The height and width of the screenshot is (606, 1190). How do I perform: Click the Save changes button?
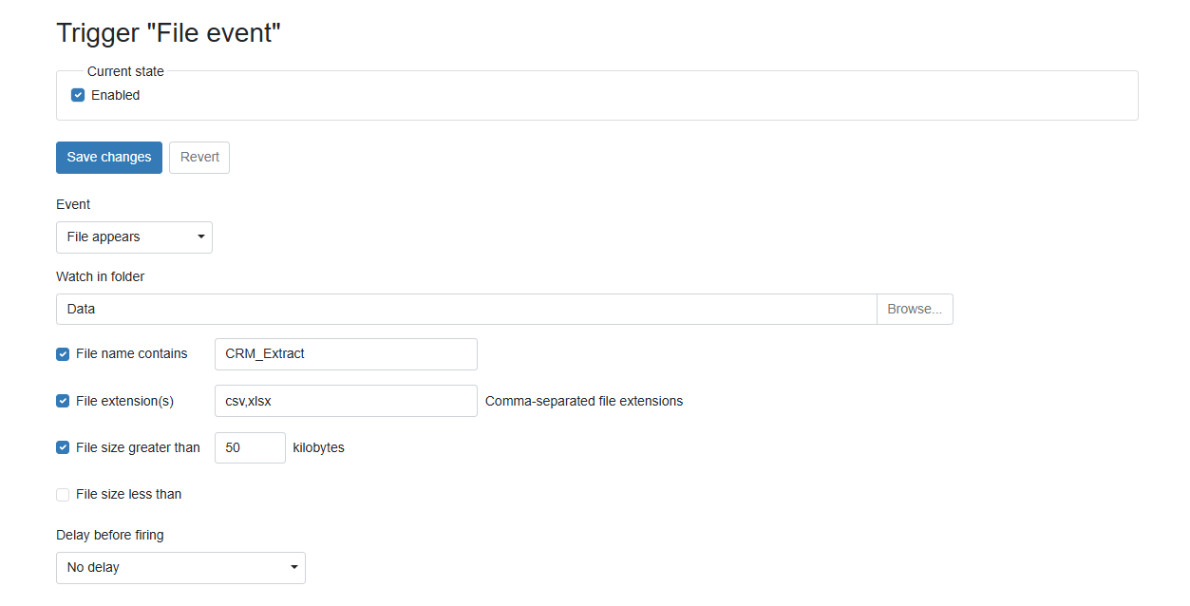[109, 158]
